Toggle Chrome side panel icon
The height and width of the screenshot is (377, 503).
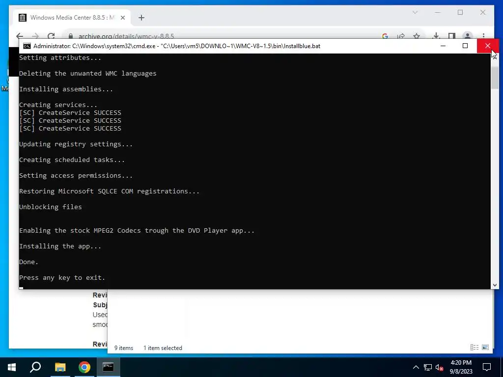click(x=452, y=36)
